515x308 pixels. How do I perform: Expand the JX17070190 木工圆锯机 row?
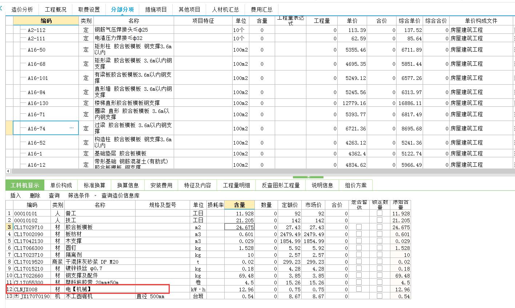click(x=16, y=296)
